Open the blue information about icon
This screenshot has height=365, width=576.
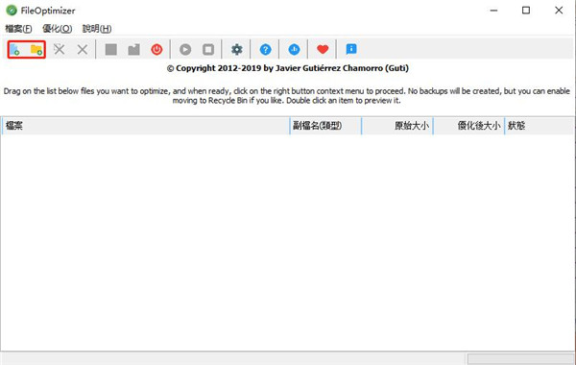coord(351,49)
